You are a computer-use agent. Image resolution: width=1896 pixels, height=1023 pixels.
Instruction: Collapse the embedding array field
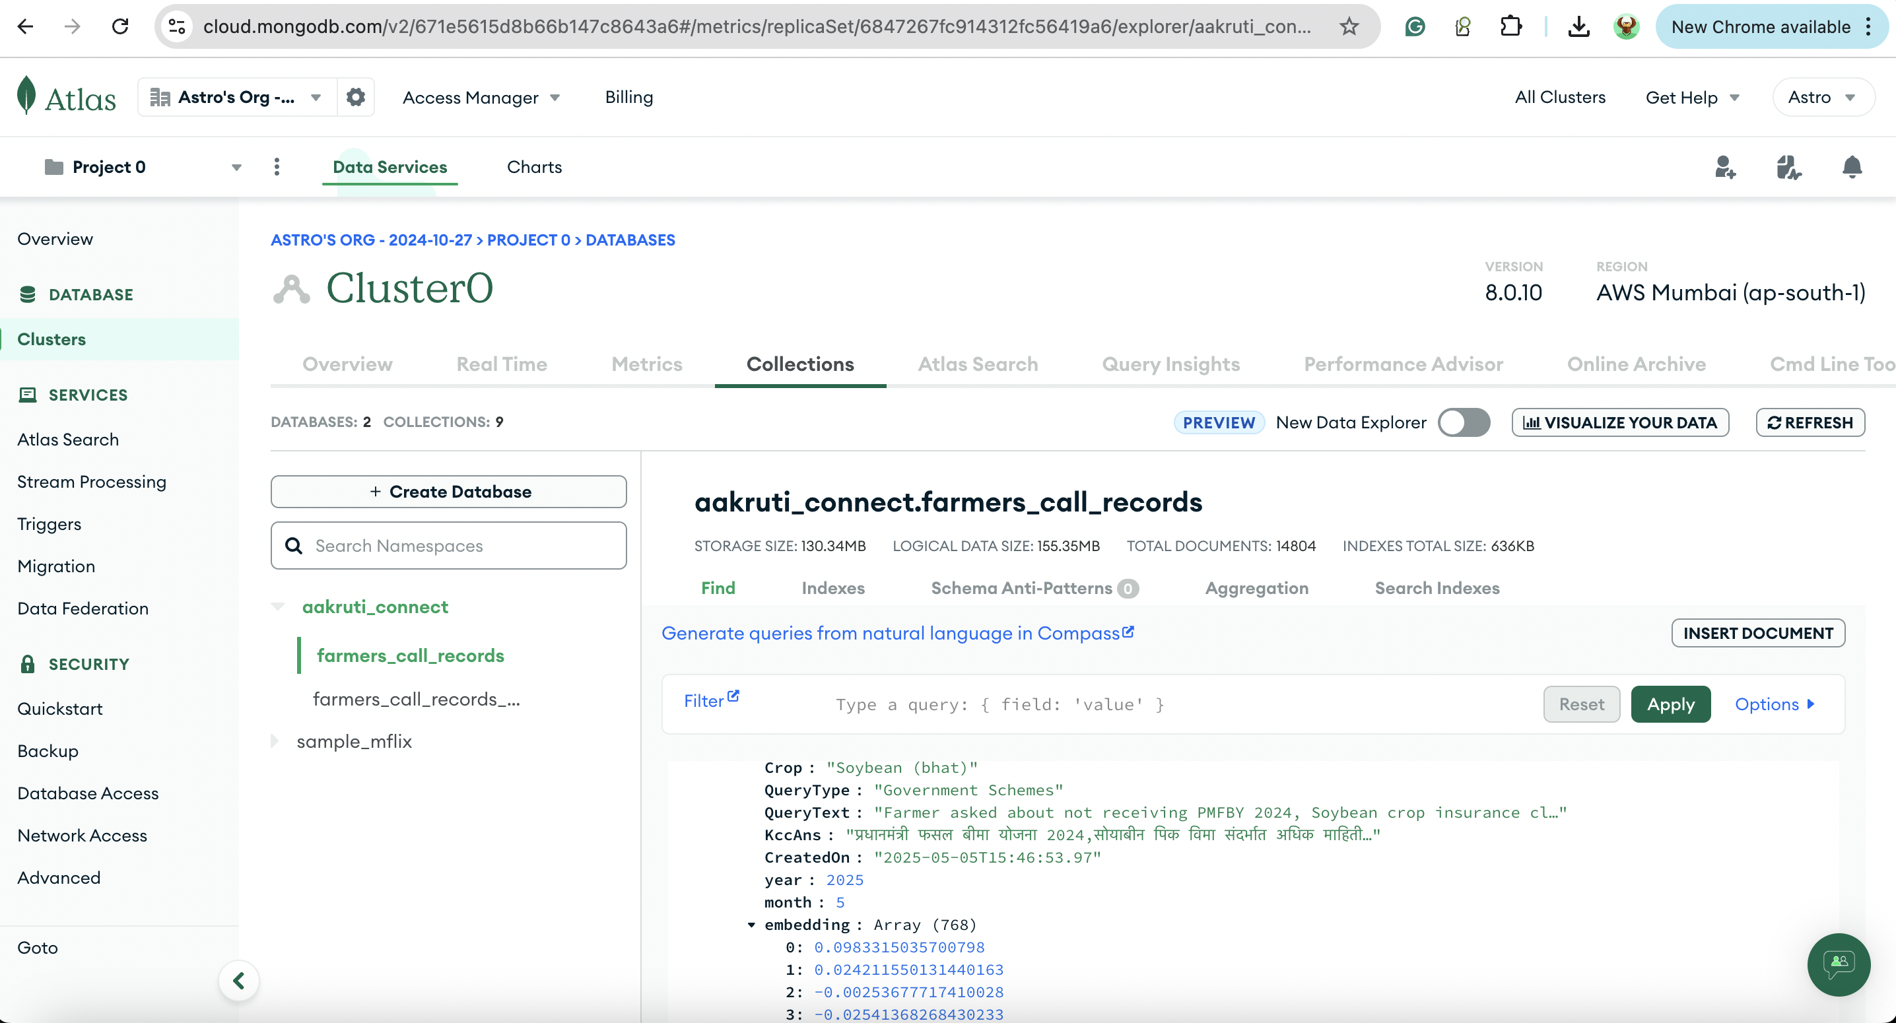[751, 925]
